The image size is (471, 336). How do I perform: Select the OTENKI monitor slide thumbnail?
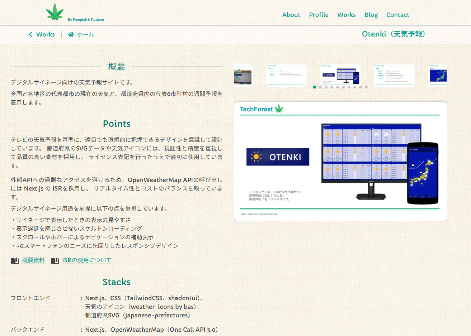pos(340,75)
